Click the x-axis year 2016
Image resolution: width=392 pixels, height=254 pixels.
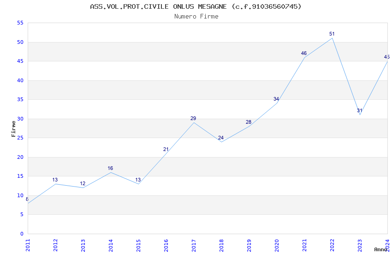click(x=166, y=245)
